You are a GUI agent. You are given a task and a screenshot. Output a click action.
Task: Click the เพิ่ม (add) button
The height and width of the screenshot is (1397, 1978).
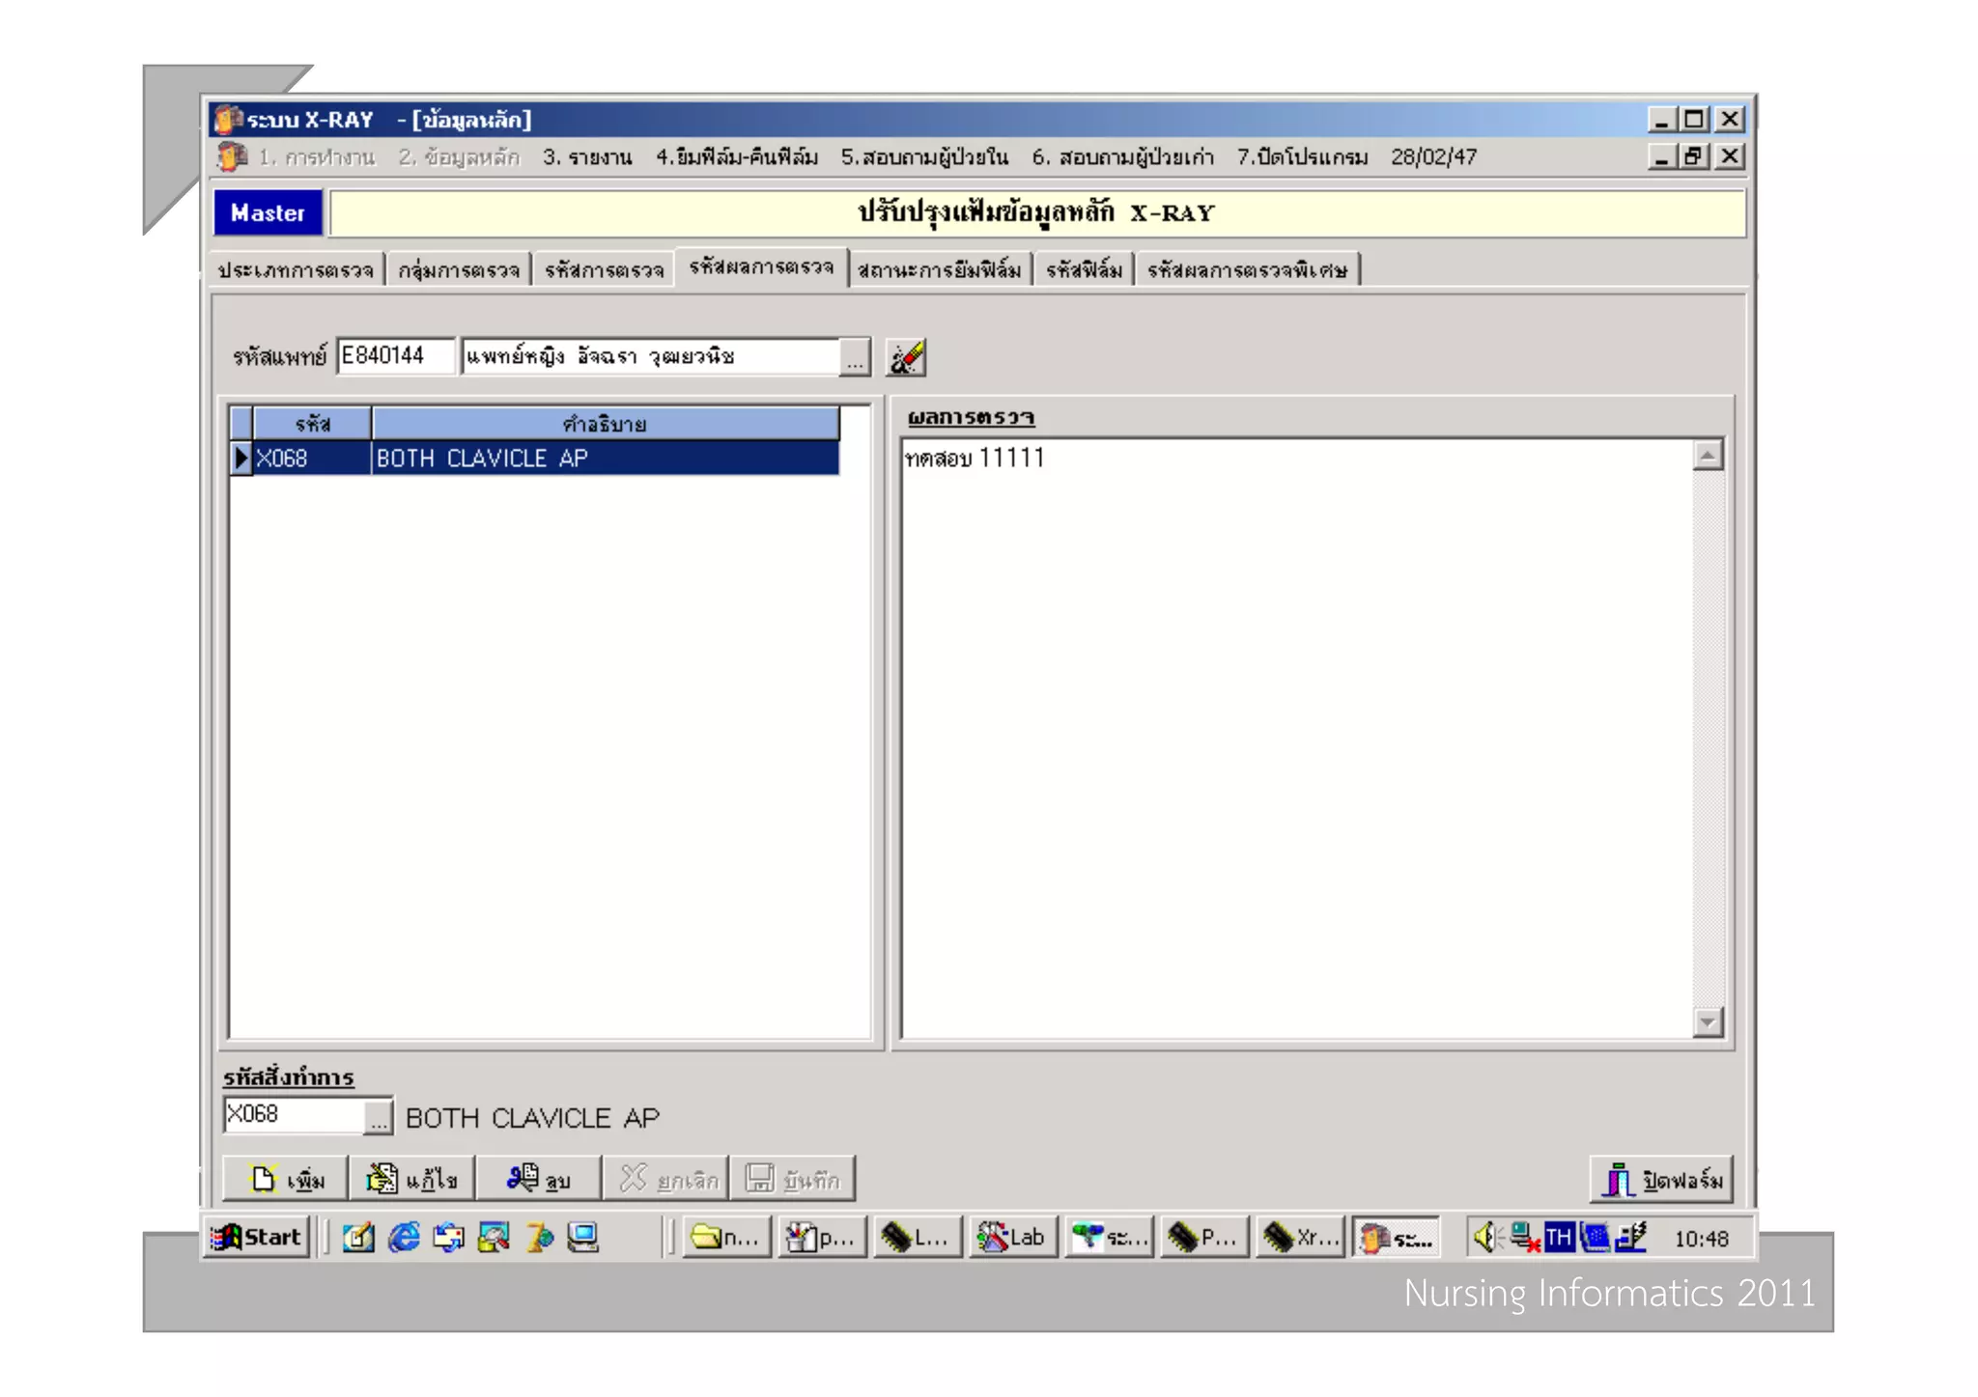(286, 1179)
